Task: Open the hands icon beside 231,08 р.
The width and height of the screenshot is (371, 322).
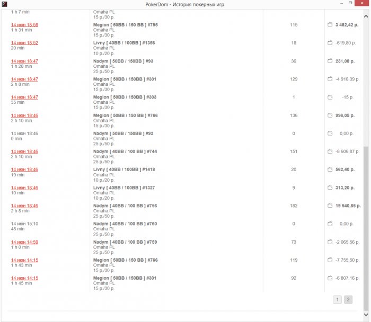Action: click(x=330, y=61)
